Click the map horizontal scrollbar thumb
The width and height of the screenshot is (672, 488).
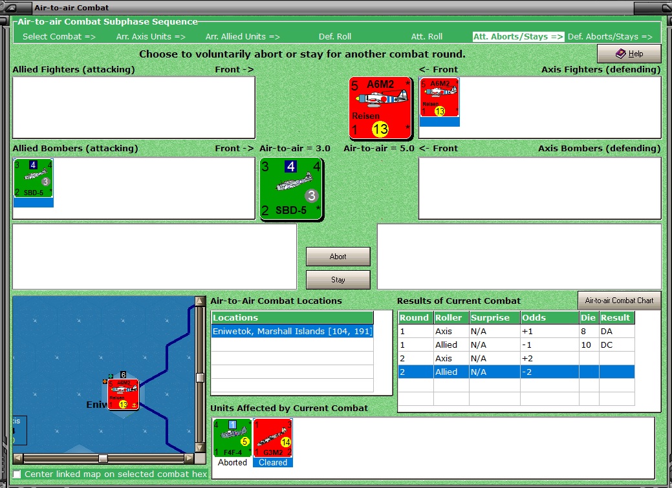click(103, 458)
